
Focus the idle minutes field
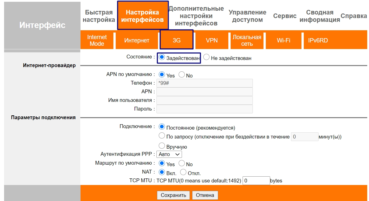[305, 137]
